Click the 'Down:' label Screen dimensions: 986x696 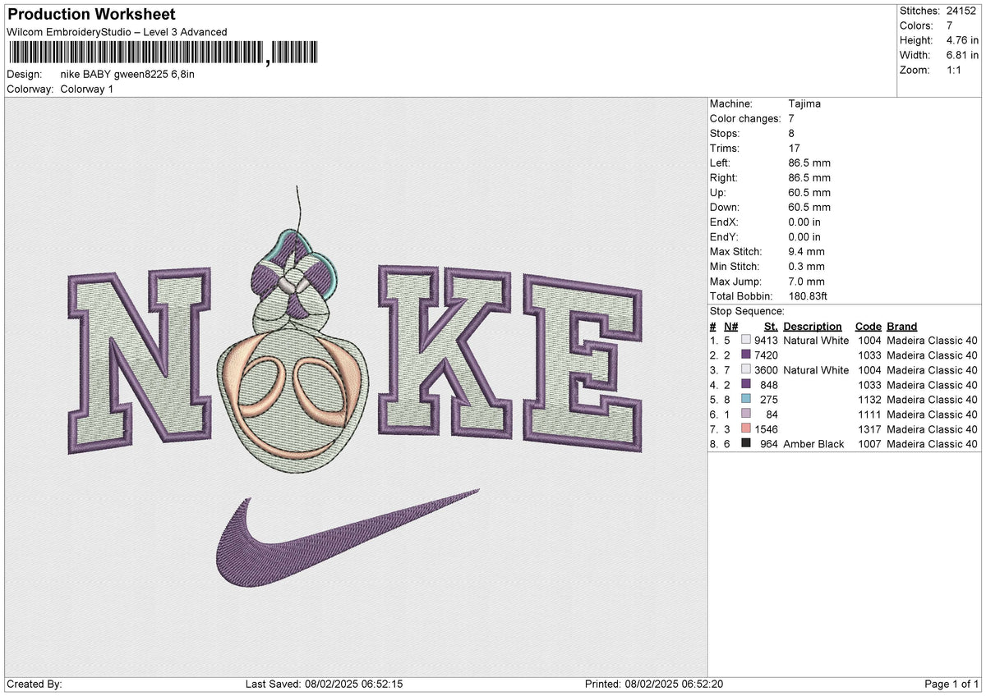pos(725,207)
